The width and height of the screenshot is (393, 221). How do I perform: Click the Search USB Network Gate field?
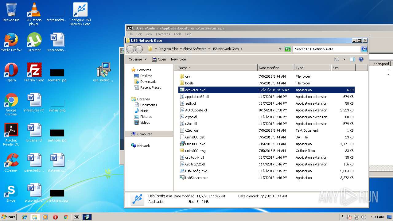tap(327, 49)
